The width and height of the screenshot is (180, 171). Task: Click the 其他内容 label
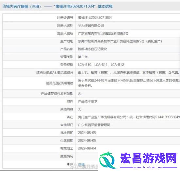(x=67, y=109)
